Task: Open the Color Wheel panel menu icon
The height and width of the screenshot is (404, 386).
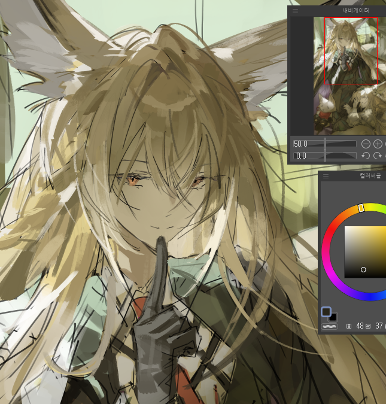Action: pos(326,176)
